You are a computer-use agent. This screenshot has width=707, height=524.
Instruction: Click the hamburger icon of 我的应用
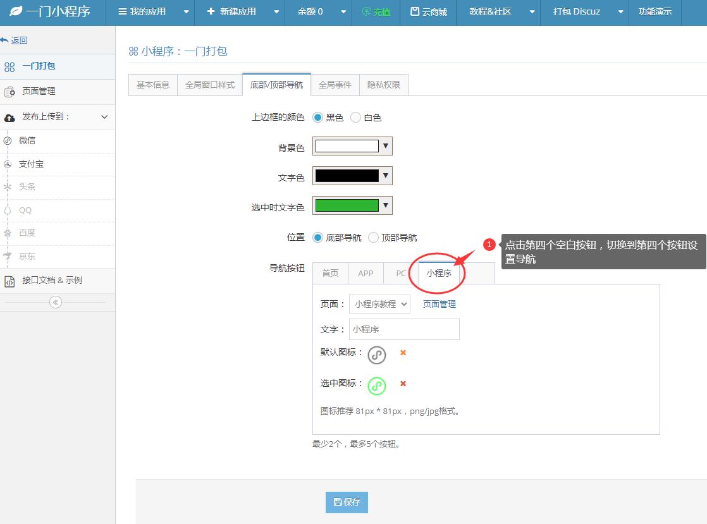click(x=122, y=11)
